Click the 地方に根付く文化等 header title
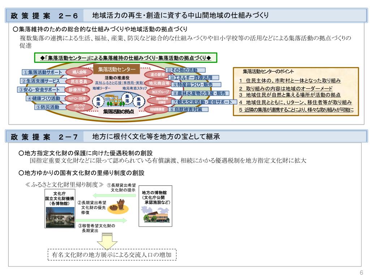 (156, 136)
